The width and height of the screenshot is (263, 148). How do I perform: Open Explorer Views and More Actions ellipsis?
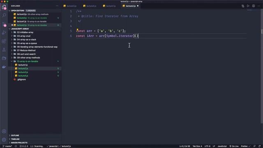(57, 6)
